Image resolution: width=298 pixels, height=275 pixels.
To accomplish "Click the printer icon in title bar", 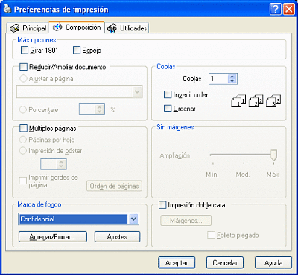I will (7, 10).
